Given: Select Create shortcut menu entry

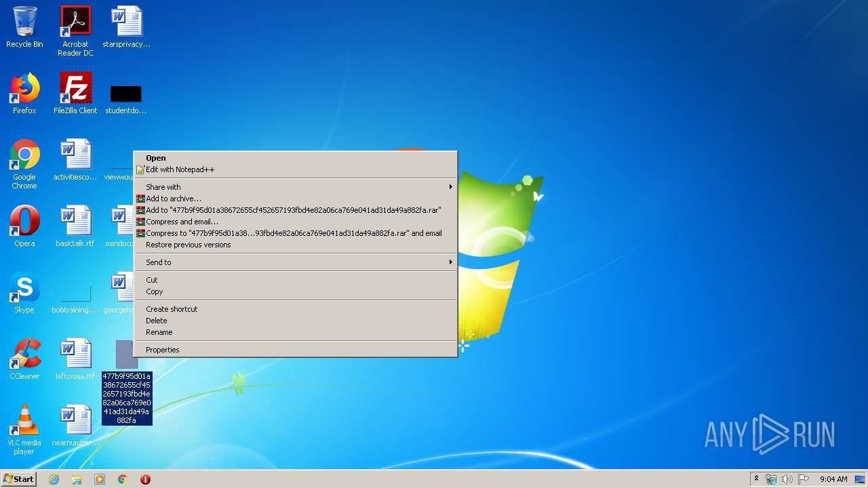Looking at the screenshot, I should [296, 309].
